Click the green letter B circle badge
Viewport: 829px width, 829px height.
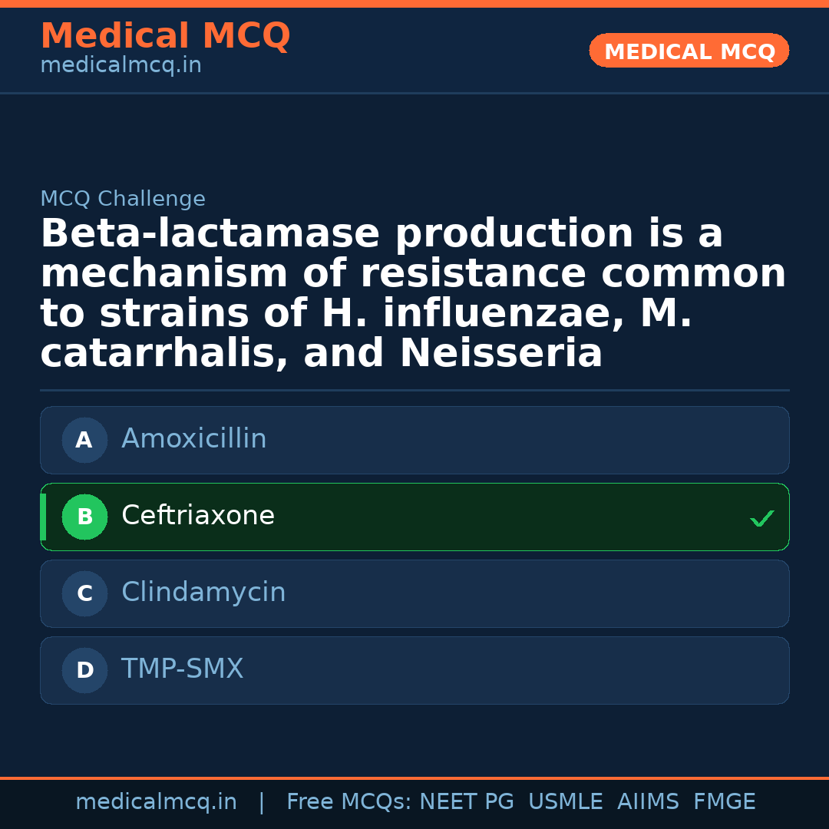pos(84,517)
